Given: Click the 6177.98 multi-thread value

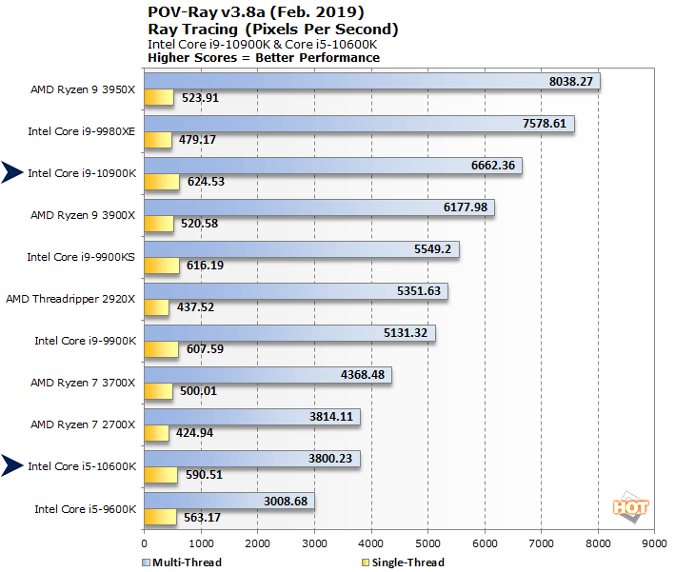Looking at the screenshot, I should [466, 207].
